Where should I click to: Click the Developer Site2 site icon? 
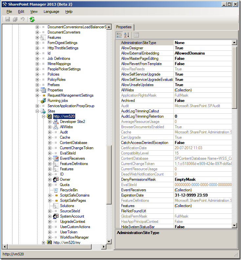click(55, 122)
